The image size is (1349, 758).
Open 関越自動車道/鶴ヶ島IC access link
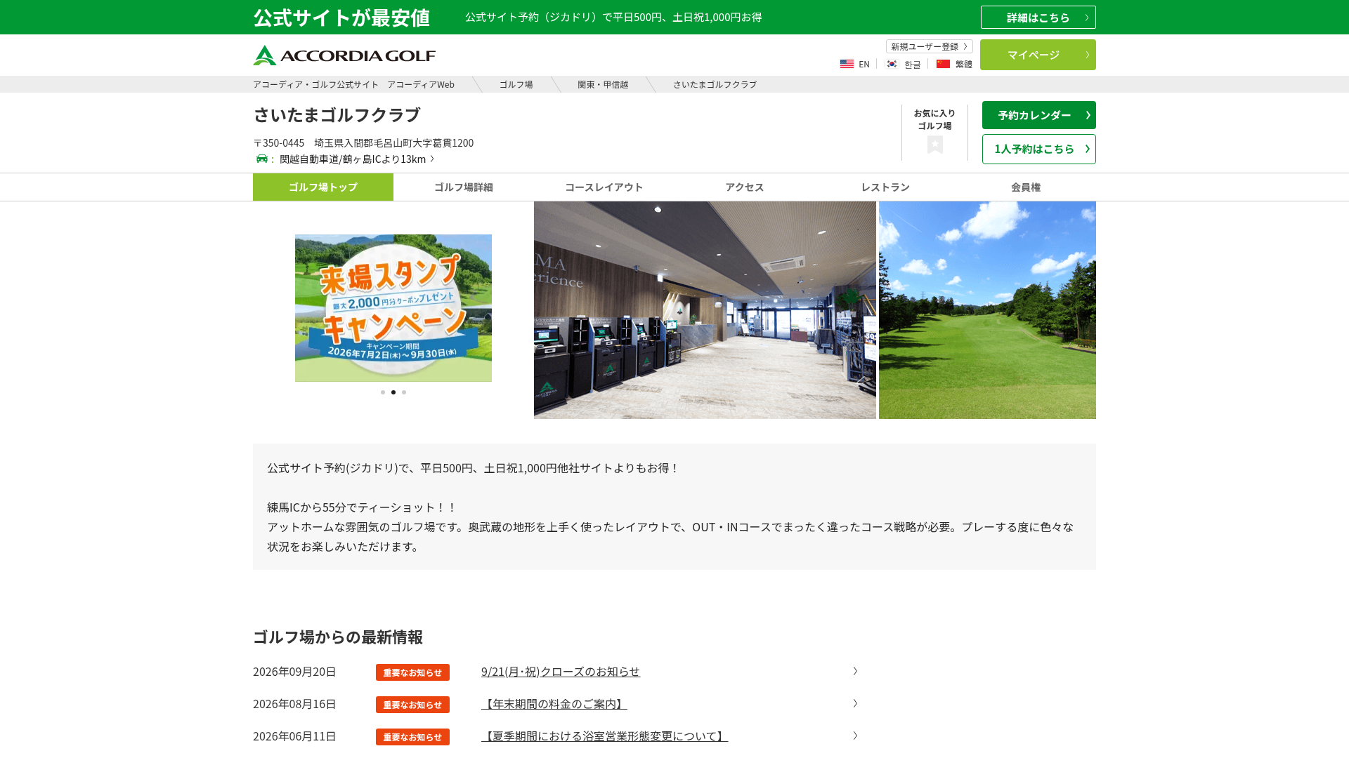pos(357,159)
